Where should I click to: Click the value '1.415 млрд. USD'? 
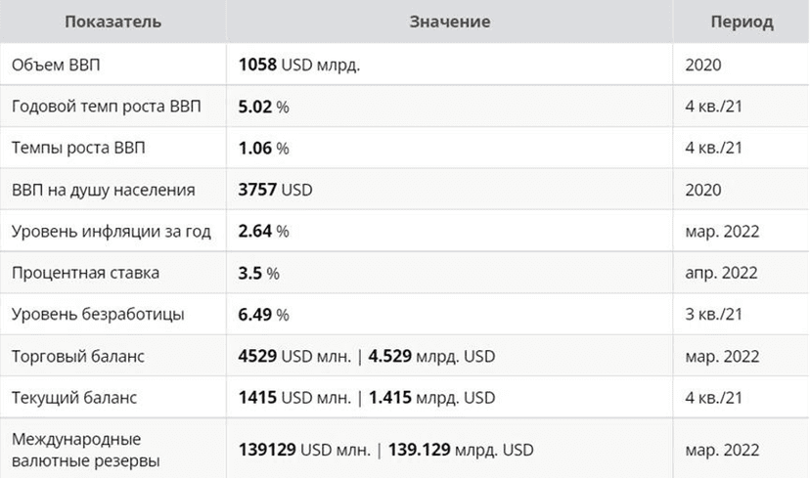[x=431, y=398]
